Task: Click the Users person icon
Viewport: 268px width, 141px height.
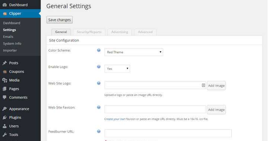Action: point(4,126)
